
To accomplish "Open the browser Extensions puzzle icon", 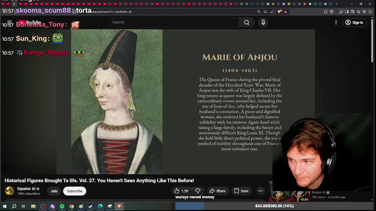I will (x=326, y=12).
